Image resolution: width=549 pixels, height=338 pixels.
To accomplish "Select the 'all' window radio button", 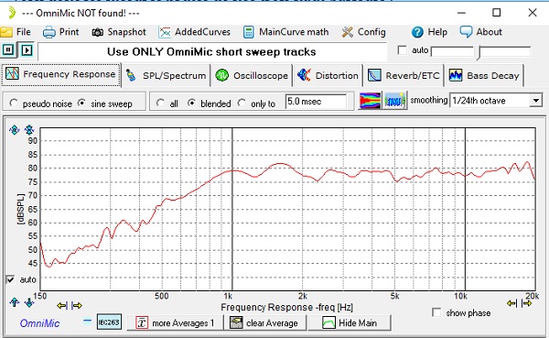I will 160,104.
